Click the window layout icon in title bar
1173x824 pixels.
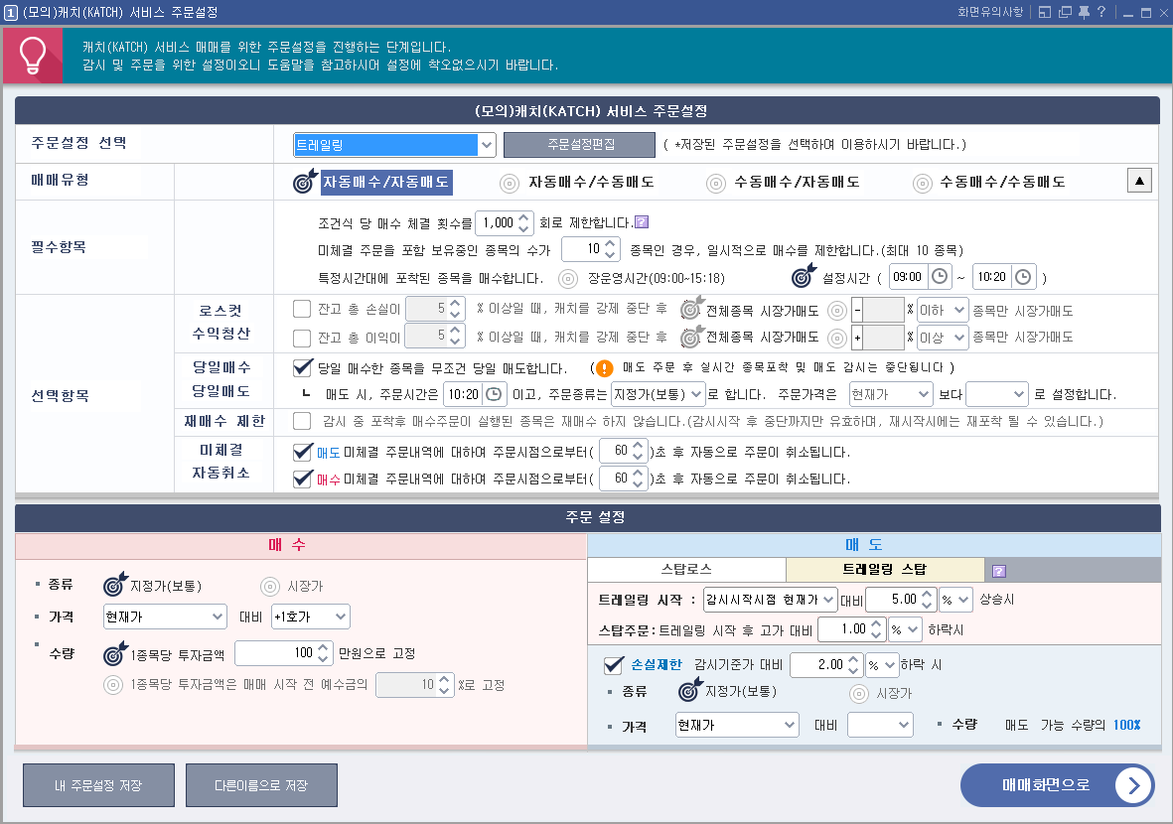tap(1045, 12)
